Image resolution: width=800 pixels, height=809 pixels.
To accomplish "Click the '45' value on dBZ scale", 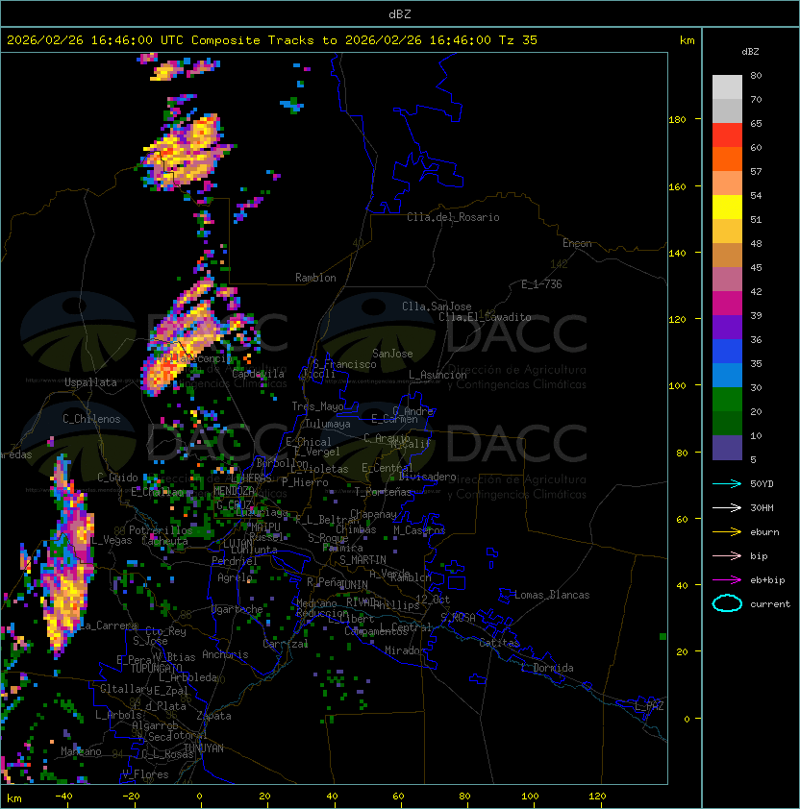I will click(756, 267).
